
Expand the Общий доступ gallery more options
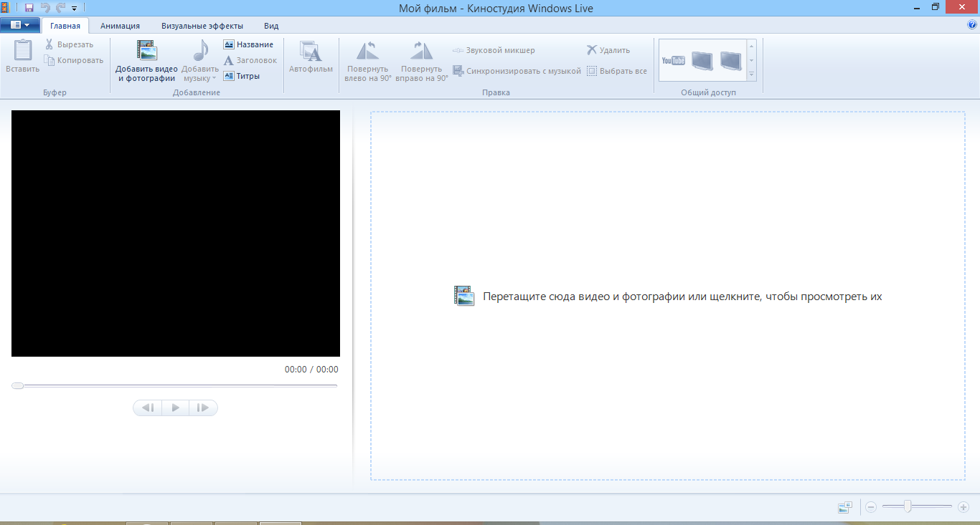click(x=752, y=74)
